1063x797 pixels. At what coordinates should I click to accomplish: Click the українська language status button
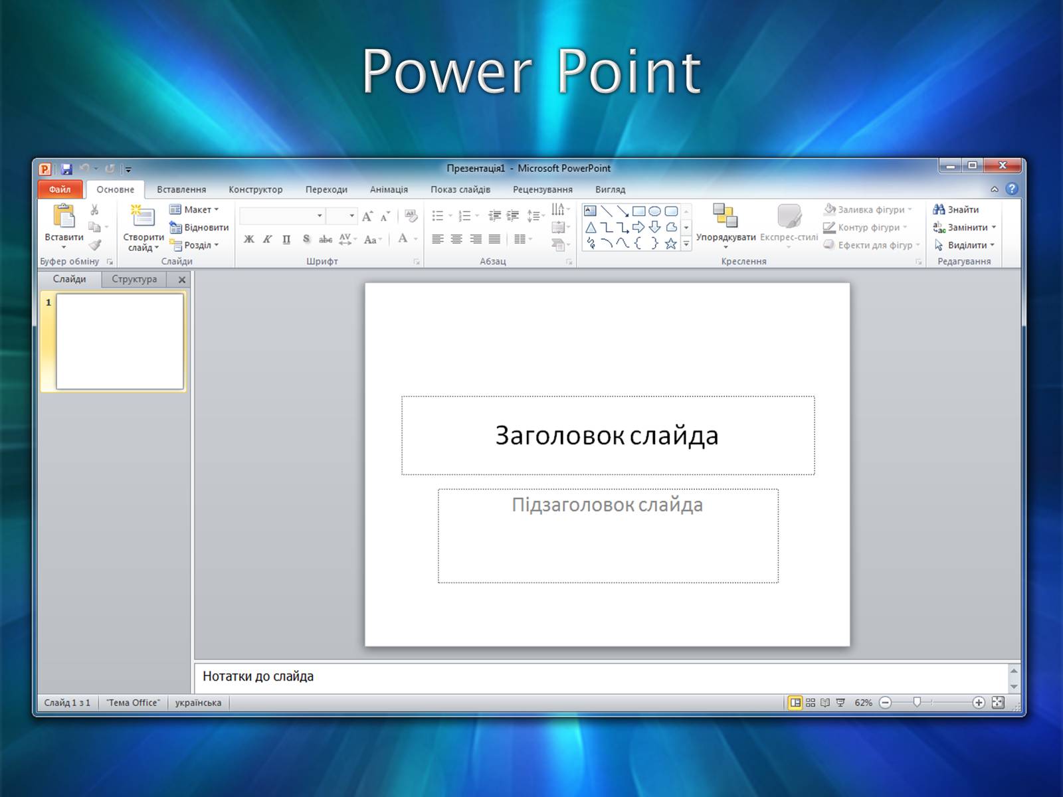coord(198,703)
